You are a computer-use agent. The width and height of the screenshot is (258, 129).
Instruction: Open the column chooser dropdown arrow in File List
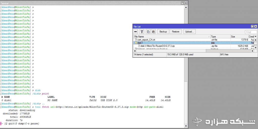tap(255, 37)
